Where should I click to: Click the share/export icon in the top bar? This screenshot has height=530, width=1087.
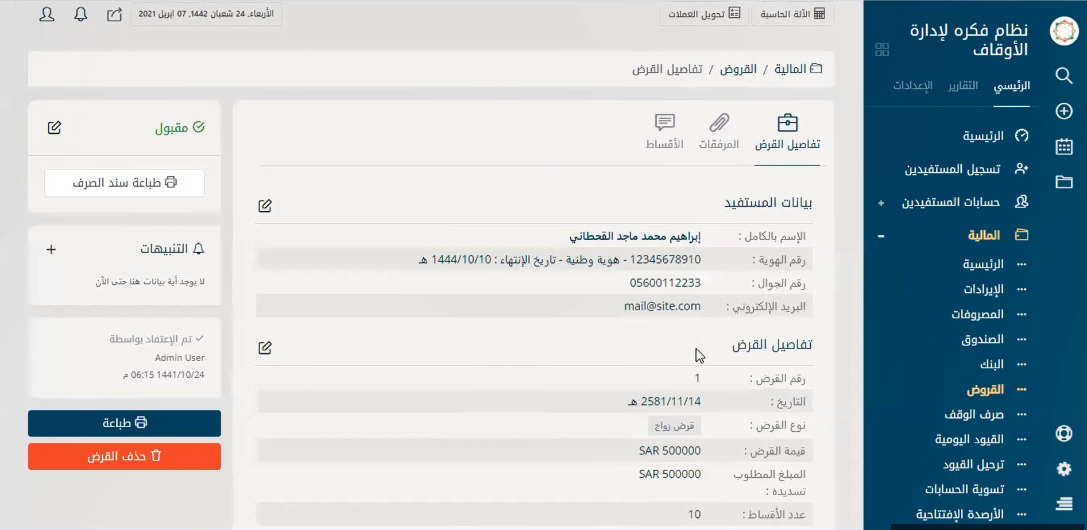(114, 14)
